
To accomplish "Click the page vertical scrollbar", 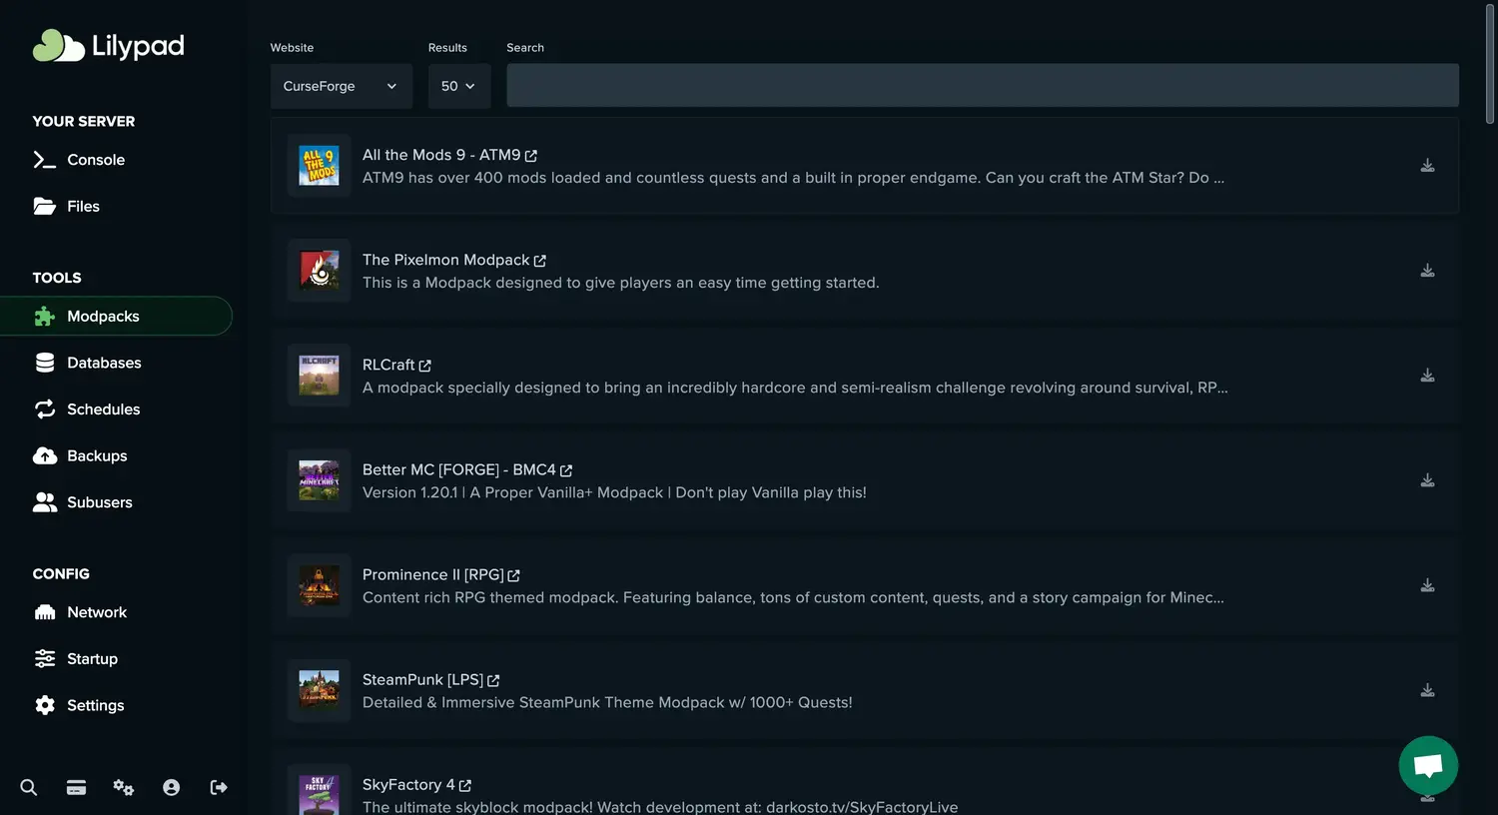I will (1490, 65).
